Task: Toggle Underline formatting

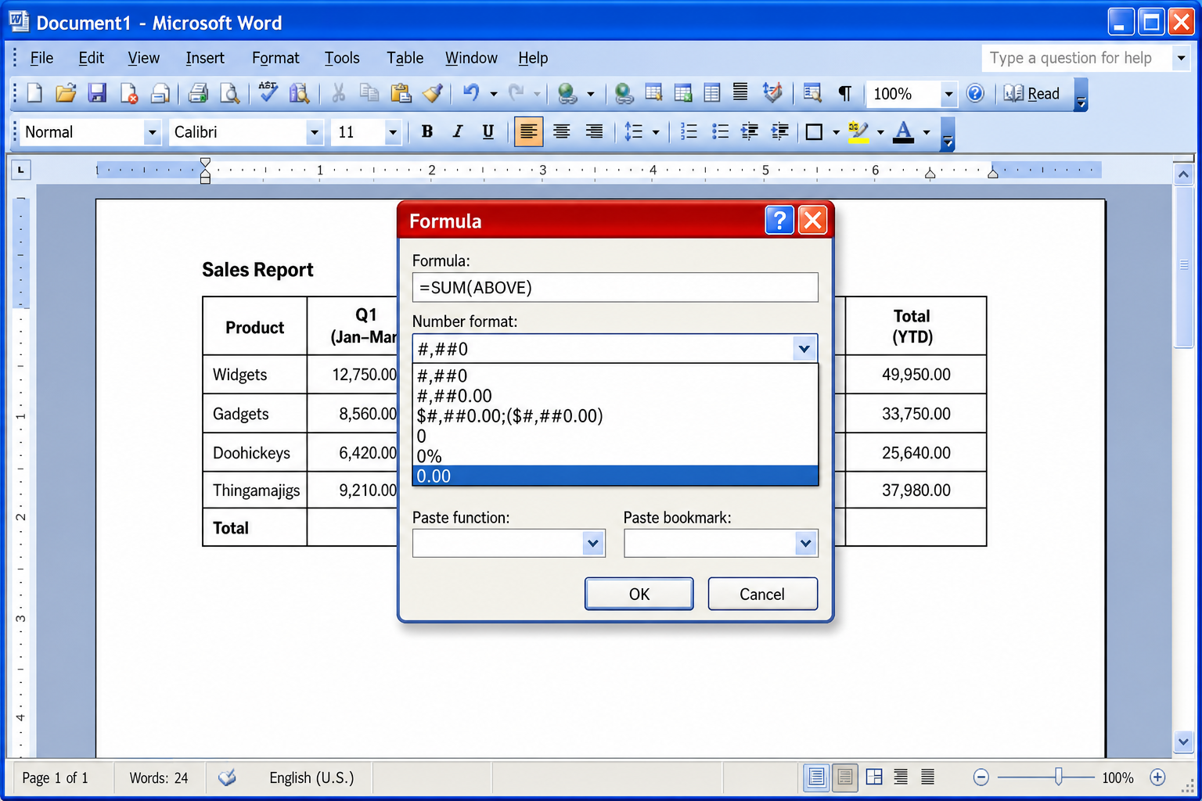Action: click(x=488, y=131)
